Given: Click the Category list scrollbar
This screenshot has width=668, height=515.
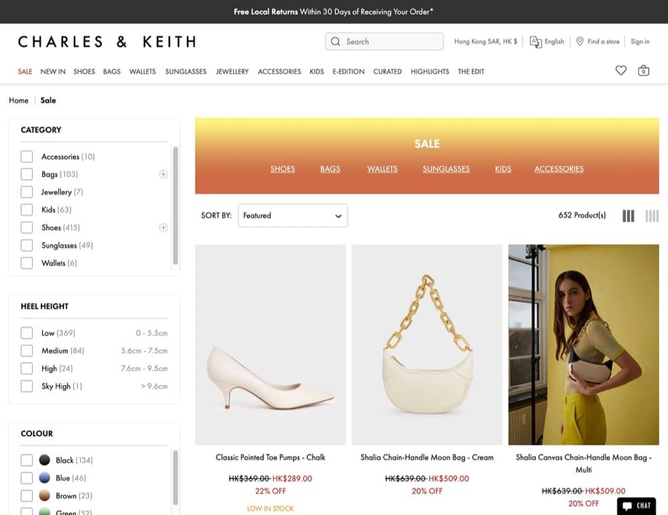Looking at the screenshot, I should pos(175,205).
